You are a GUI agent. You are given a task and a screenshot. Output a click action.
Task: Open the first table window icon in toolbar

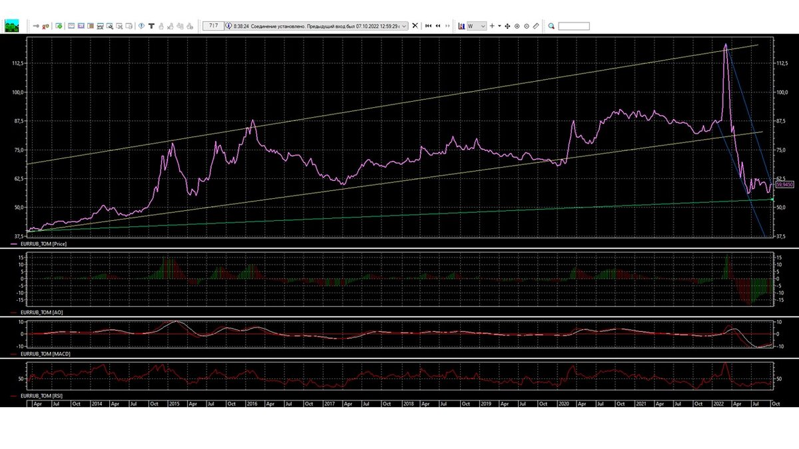point(71,26)
